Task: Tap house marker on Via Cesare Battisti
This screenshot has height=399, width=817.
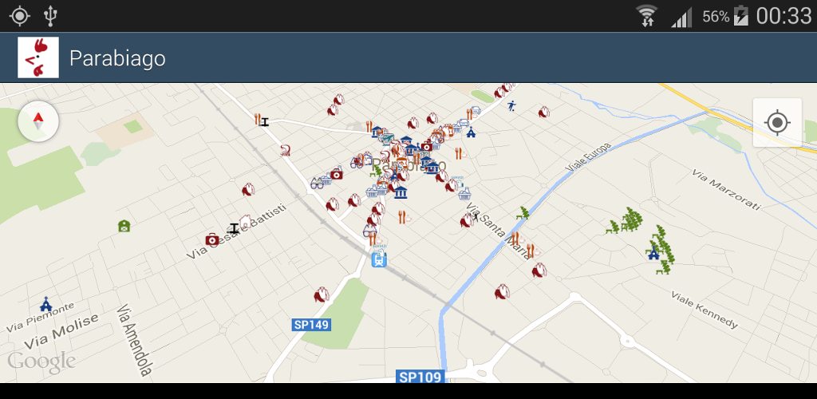Action: coord(246,222)
